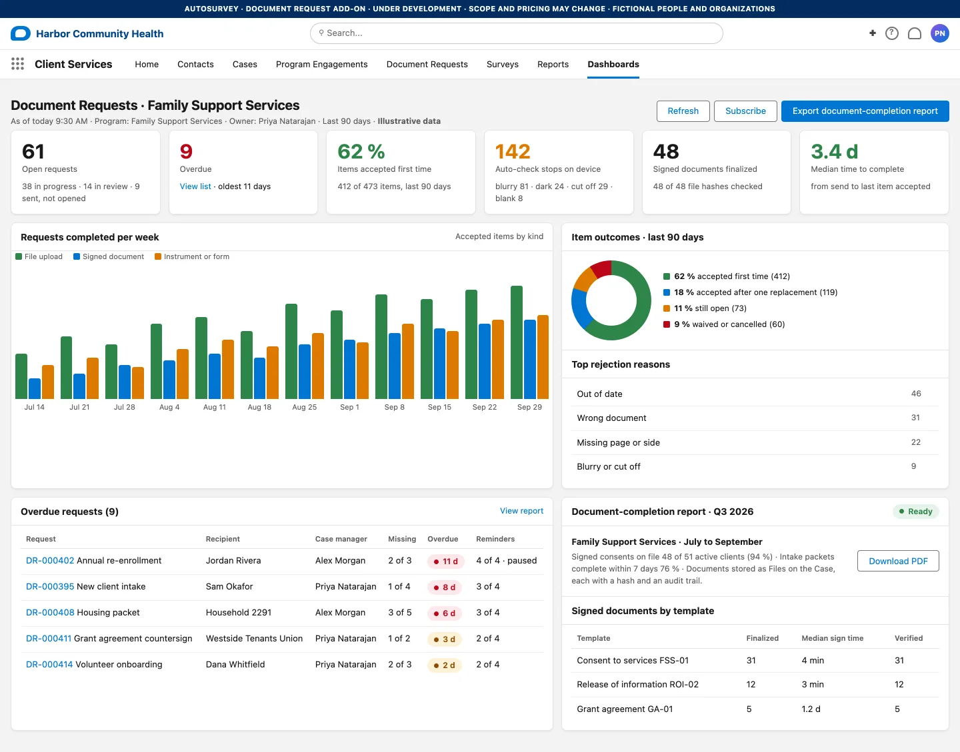The width and height of the screenshot is (960, 752).
Task: Open request DR-000411
Action: click(49, 639)
